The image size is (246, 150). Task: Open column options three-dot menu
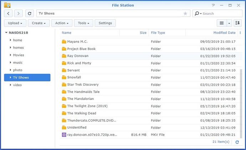(x=240, y=33)
